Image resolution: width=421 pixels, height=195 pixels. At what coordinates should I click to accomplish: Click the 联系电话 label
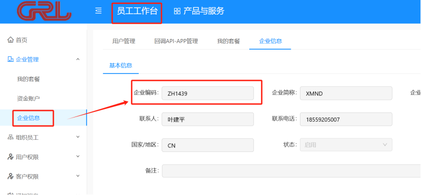285,119
